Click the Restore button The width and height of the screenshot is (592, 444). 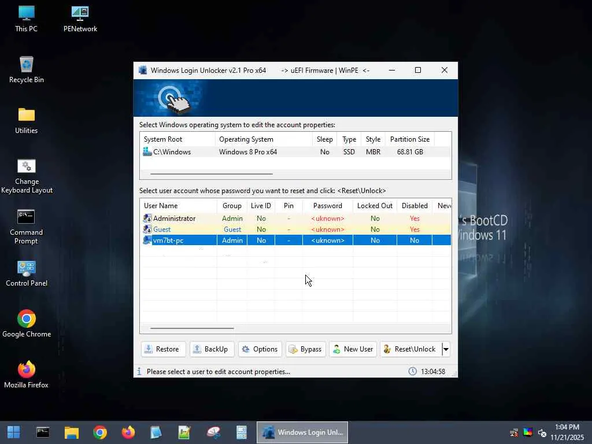click(163, 349)
